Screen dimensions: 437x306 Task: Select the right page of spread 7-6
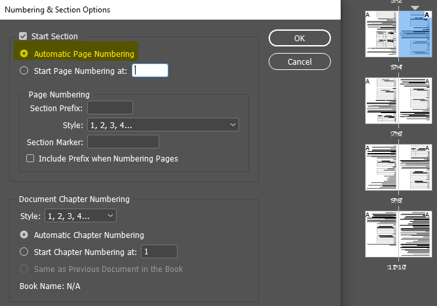(x=415, y=101)
